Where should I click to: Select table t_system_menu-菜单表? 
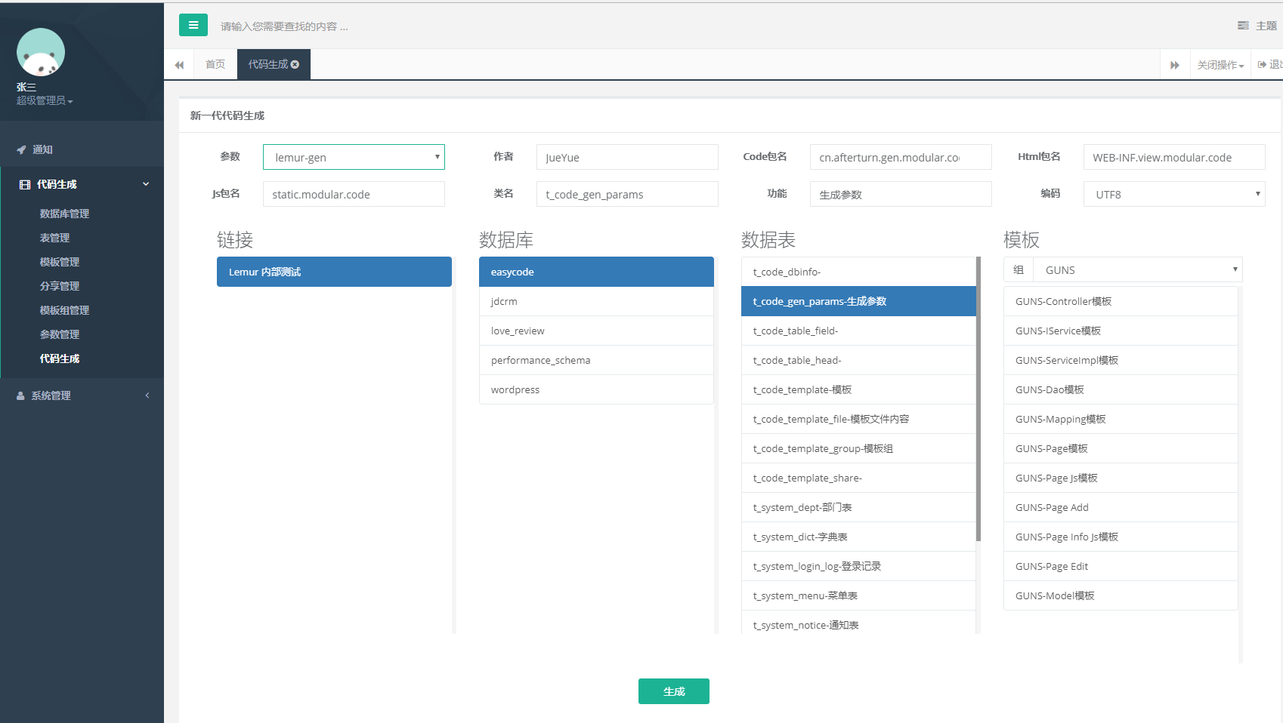coord(858,595)
